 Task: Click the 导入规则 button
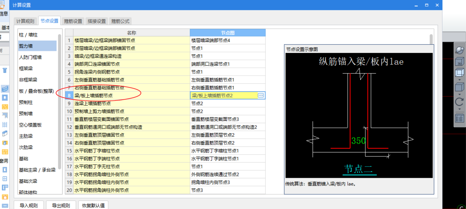coord(29,205)
